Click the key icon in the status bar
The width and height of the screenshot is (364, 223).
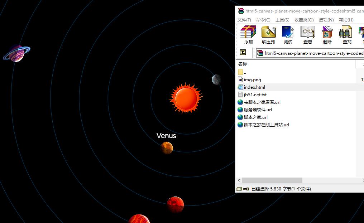(x=246, y=189)
